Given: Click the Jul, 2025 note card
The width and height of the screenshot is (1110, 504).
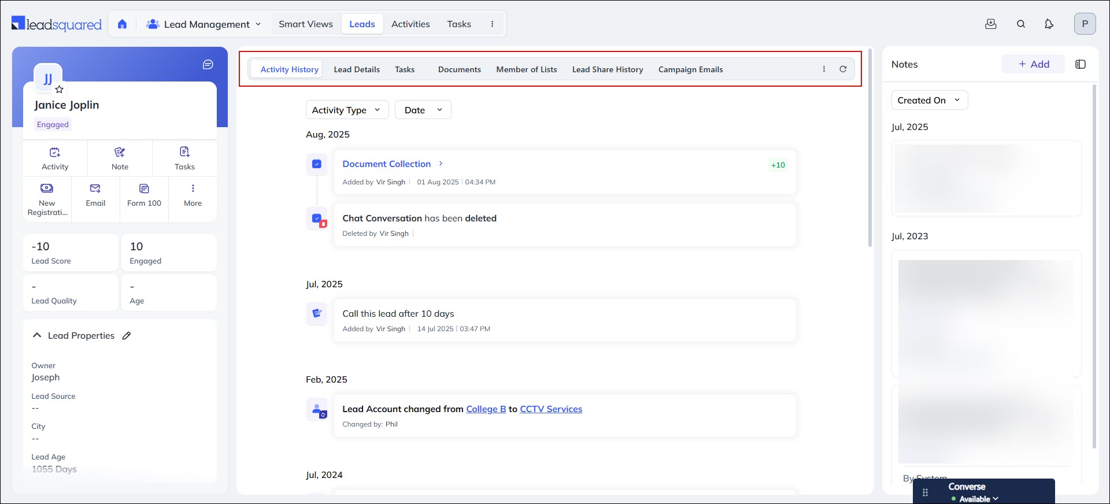Looking at the screenshot, I should click(x=986, y=178).
